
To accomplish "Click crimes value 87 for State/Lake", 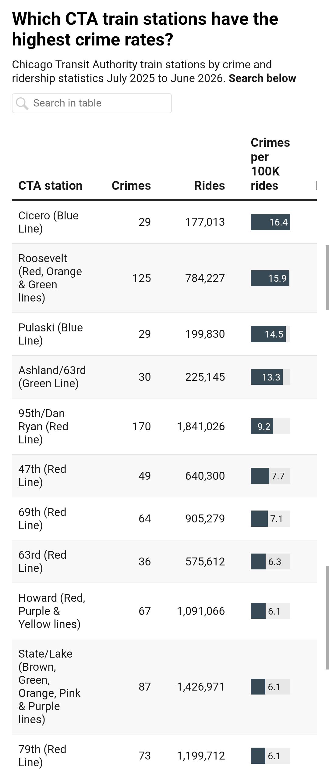I will 145,687.
